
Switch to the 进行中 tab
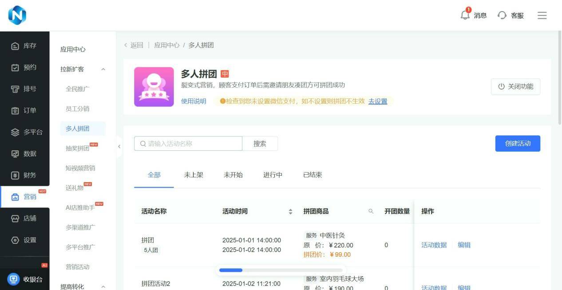coord(273,175)
